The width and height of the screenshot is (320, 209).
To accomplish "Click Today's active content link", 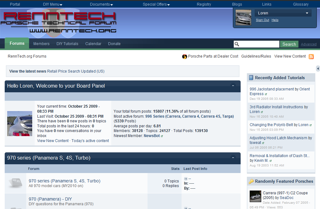I will [x=90, y=140].
